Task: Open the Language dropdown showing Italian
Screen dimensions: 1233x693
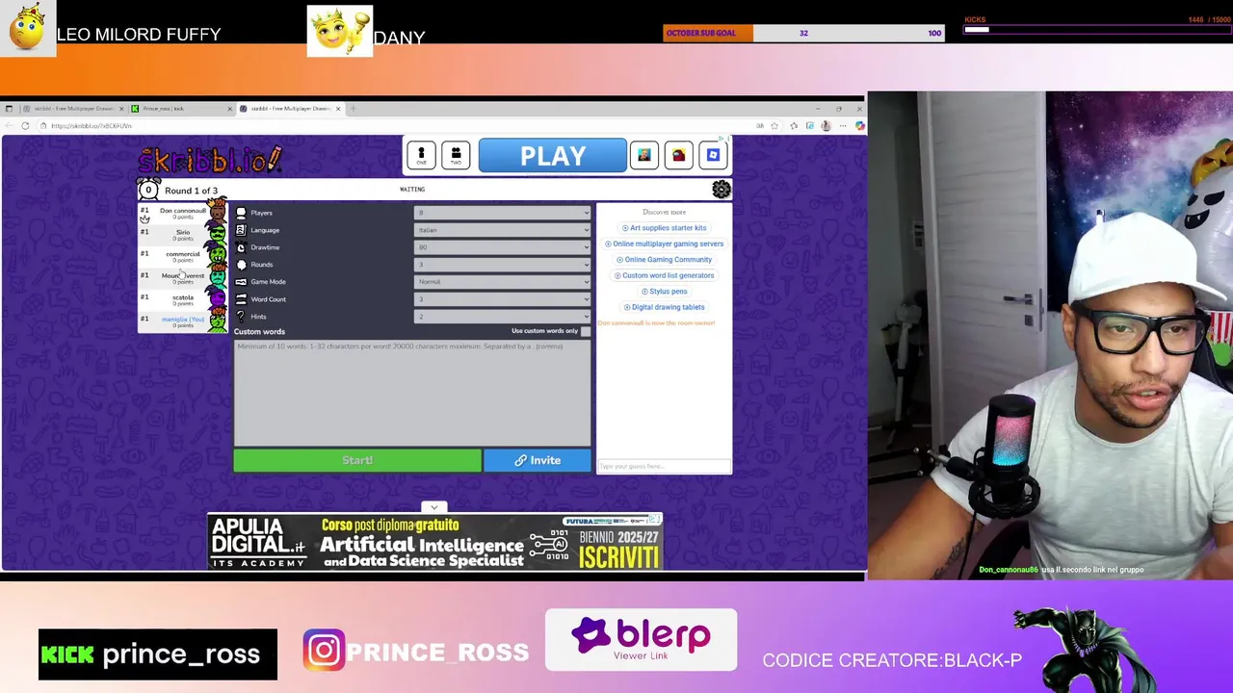Action: click(502, 230)
